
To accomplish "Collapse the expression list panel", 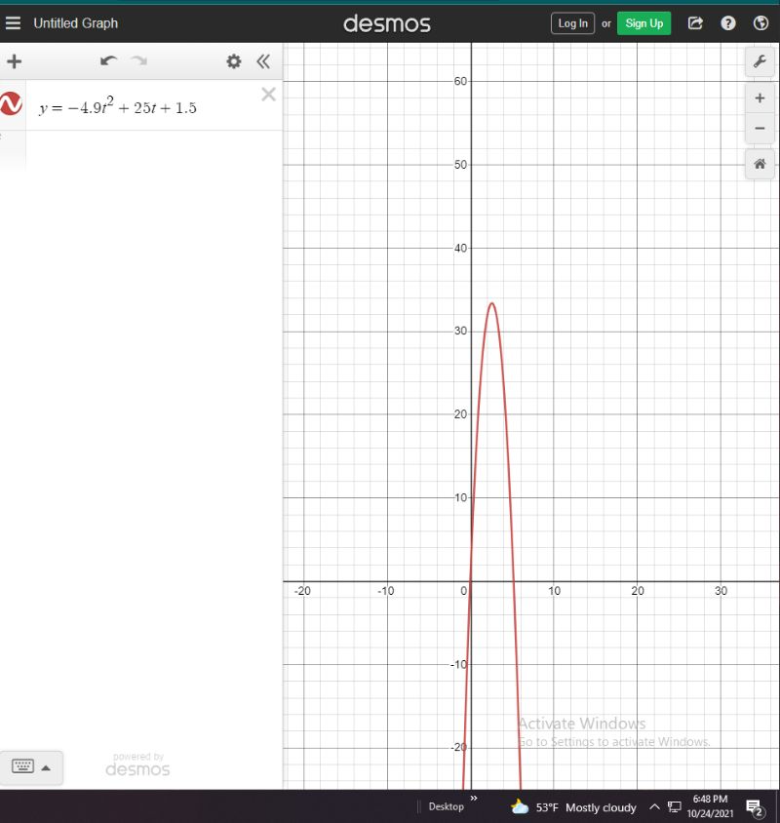I will point(262,61).
